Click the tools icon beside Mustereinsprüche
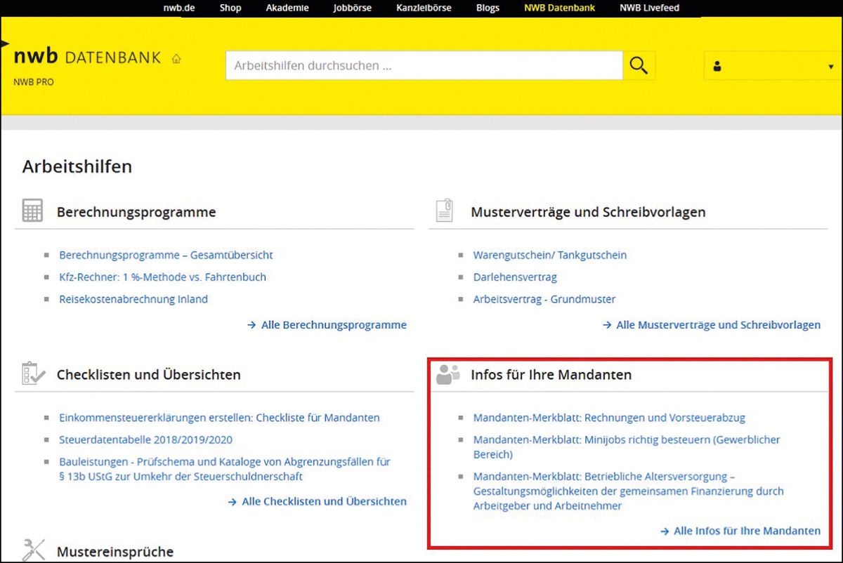843x563 pixels. tap(33, 550)
